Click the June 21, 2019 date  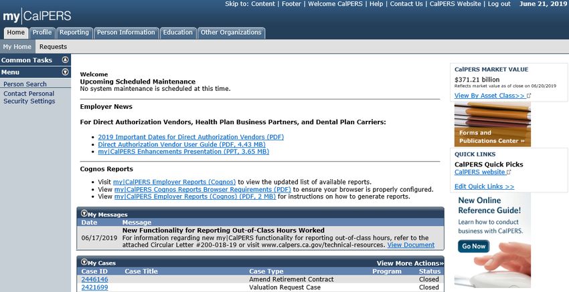[x=543, y=4]
